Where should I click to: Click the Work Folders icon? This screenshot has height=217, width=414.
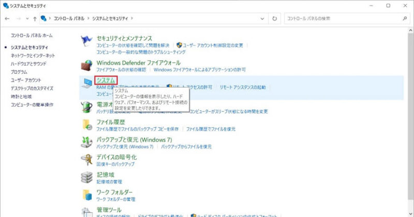pyautogui.click(x=86, y=195)
